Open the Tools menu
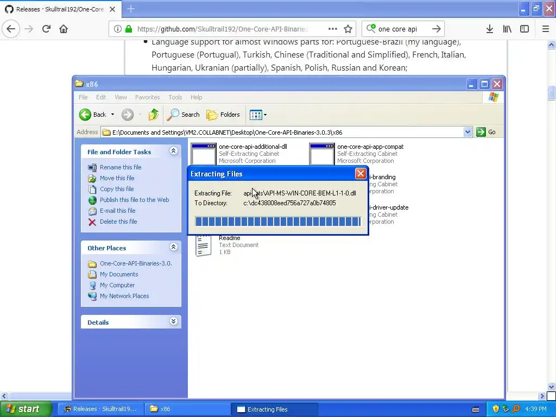556x417 pixels. [175, 97]
